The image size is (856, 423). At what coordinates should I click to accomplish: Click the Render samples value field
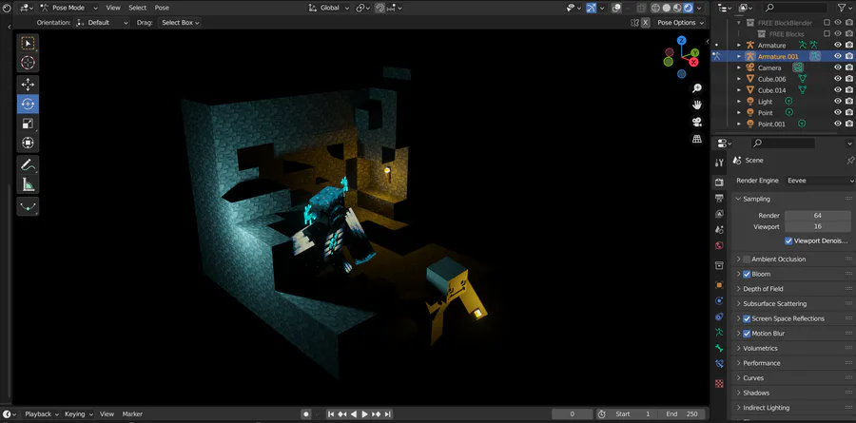tap(817, 216)
